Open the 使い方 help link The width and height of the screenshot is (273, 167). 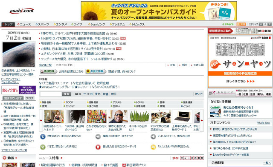pyautogui.click(x=199, y=94)
